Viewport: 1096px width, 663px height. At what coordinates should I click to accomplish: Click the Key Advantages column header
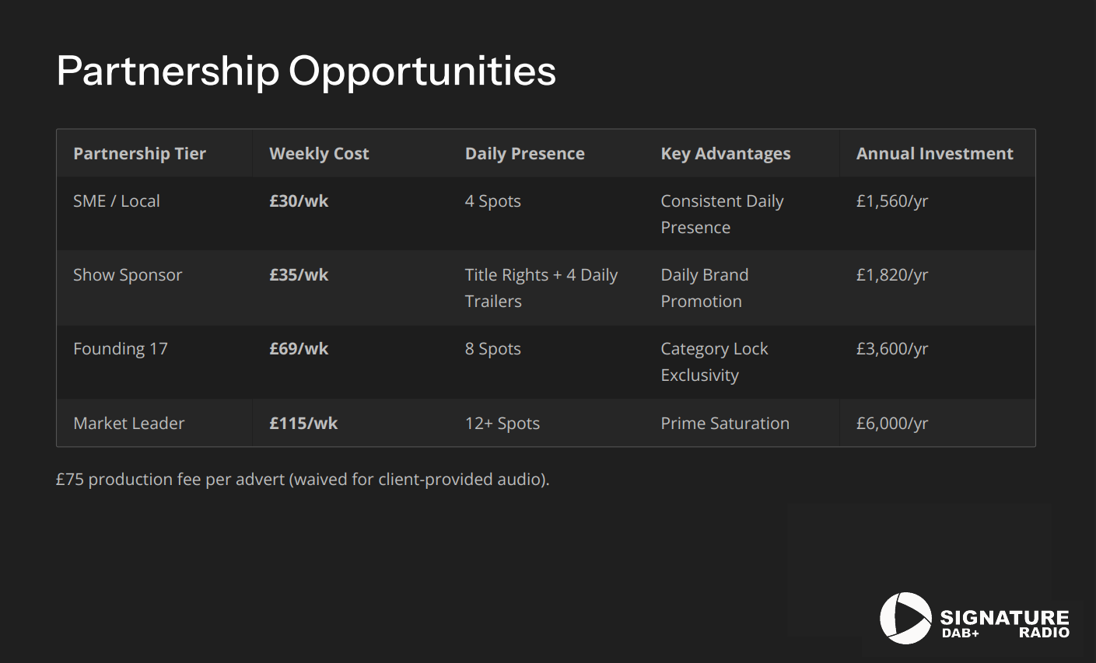pyautogui.click(x=725, y=154)
